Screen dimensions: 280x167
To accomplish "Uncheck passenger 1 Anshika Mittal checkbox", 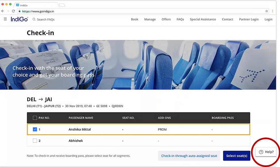I will tap(35, 129).
